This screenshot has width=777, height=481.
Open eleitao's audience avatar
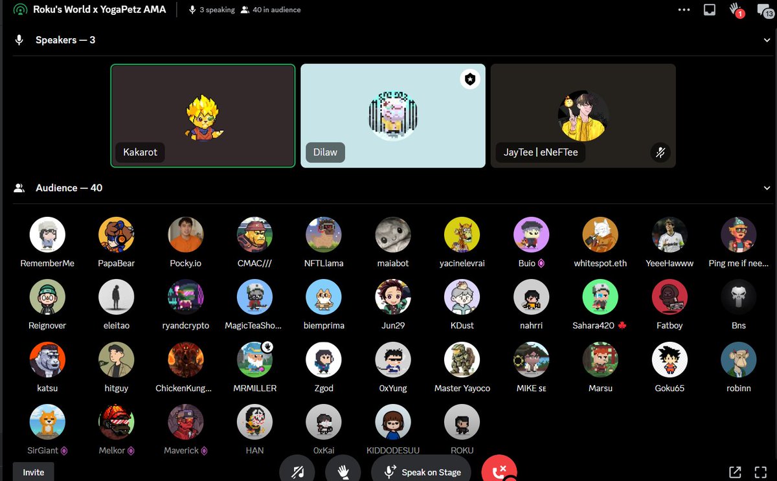click(117, 297)
